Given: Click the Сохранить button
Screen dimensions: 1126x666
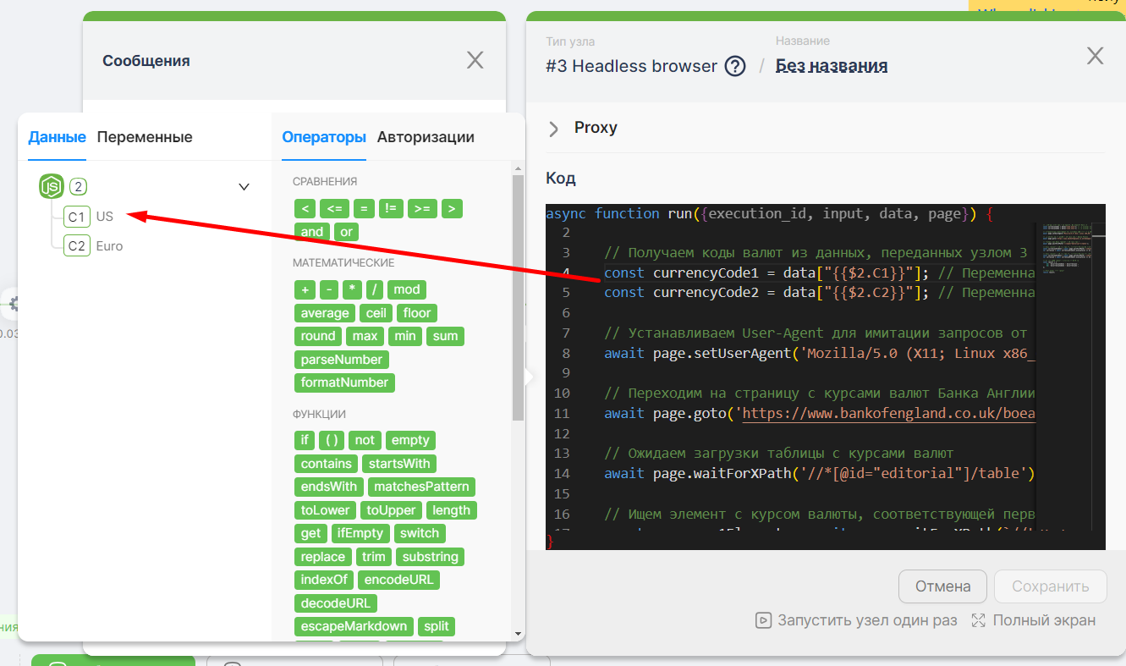Looking at the screenshot, I should 1051,586.
